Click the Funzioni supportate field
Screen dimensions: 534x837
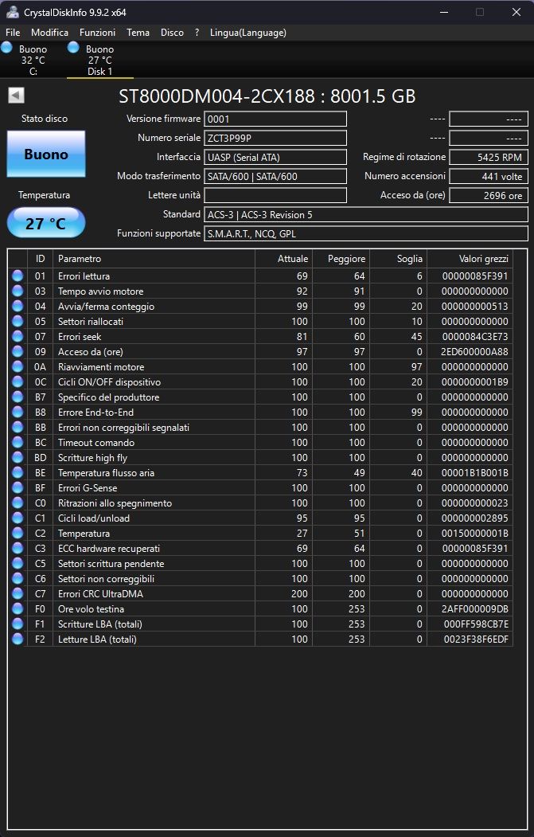tap(366, 234)
